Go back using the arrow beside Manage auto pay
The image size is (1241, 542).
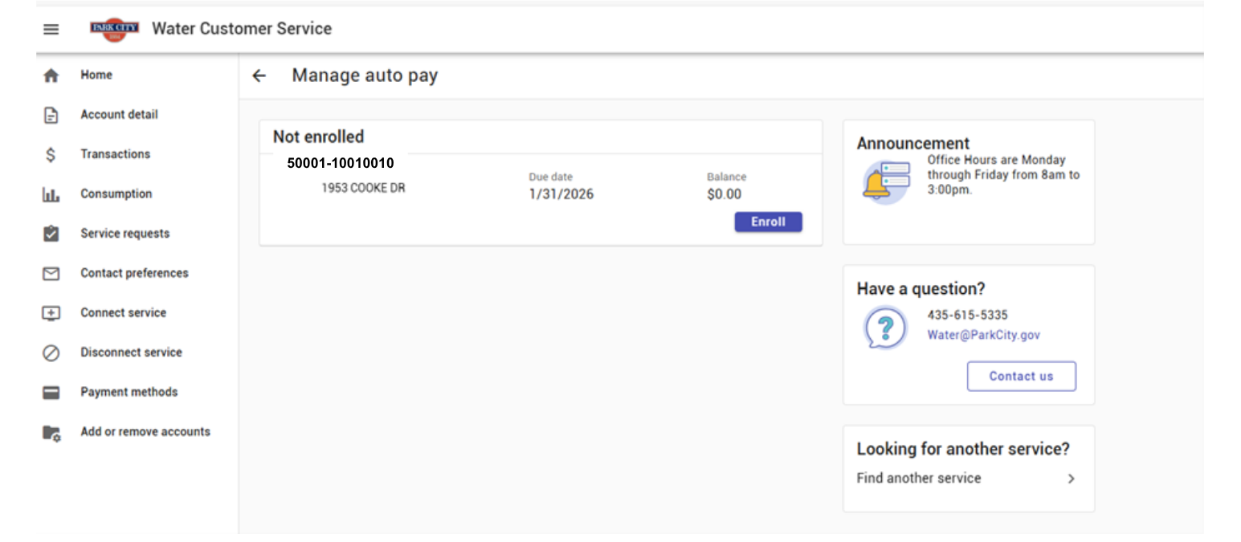point(259,75)
